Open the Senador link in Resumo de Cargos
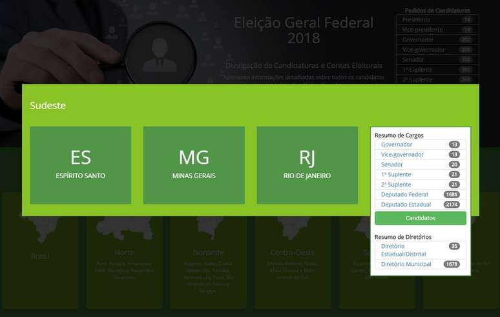The height and width of the screenshot is (317, 500). pos(392,165)
